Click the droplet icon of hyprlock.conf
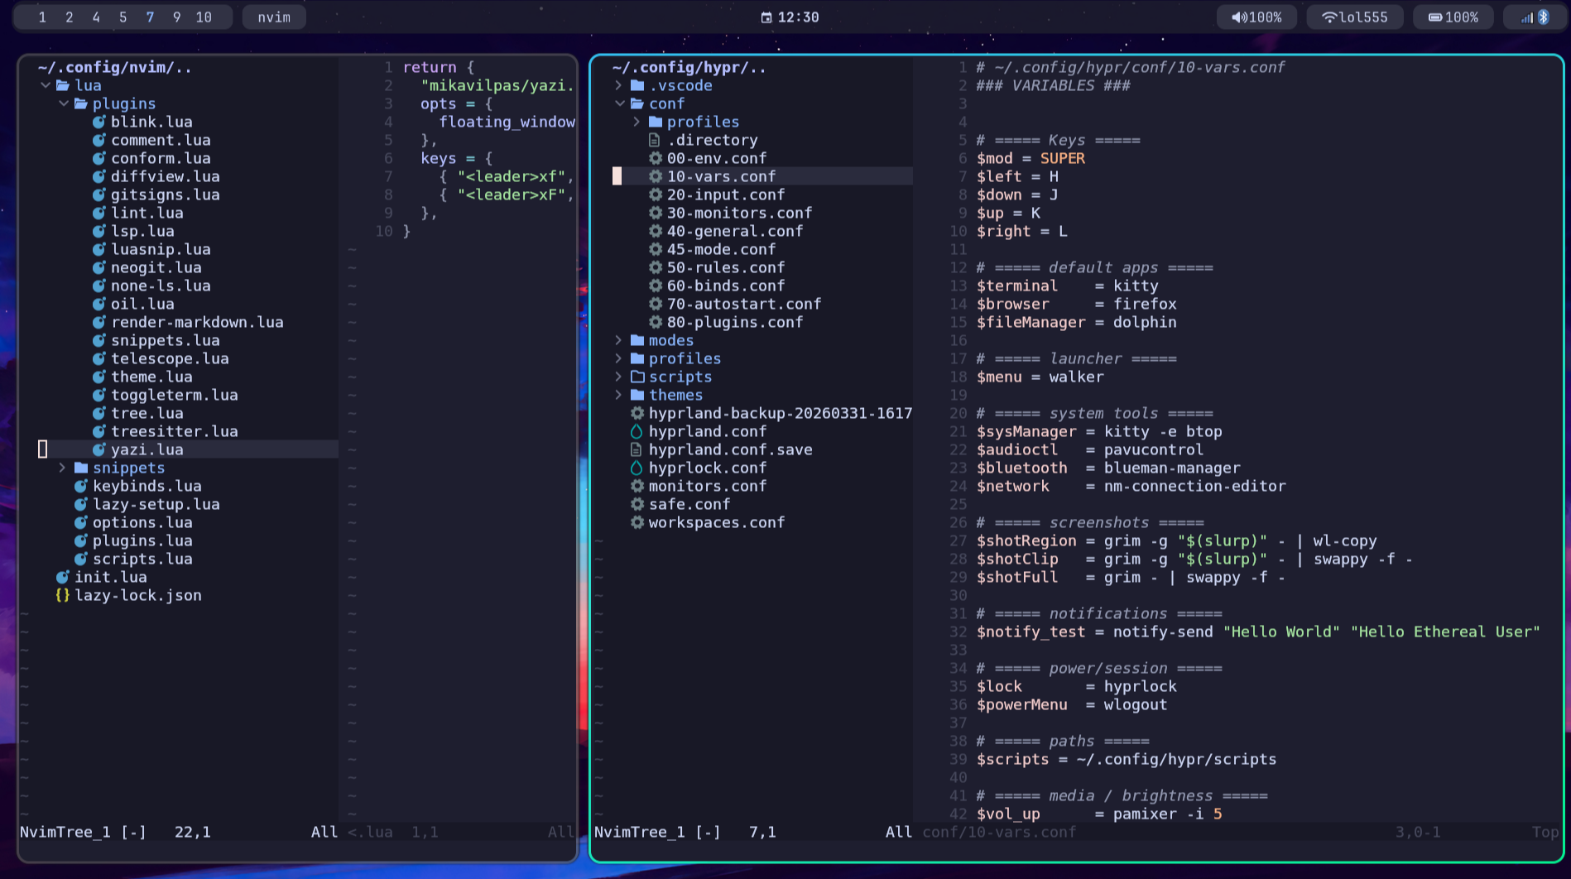 pyautogui.click(x=637, y=468)
